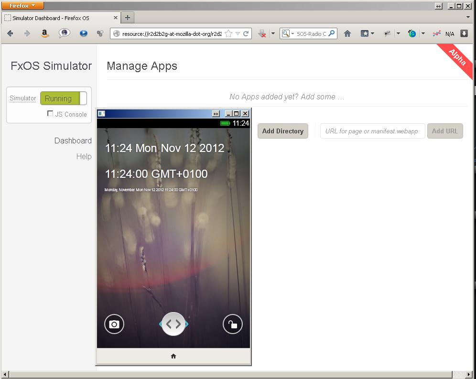Bookmark this page with the star icon
This screenshot has width=476, height=379.
228,33
